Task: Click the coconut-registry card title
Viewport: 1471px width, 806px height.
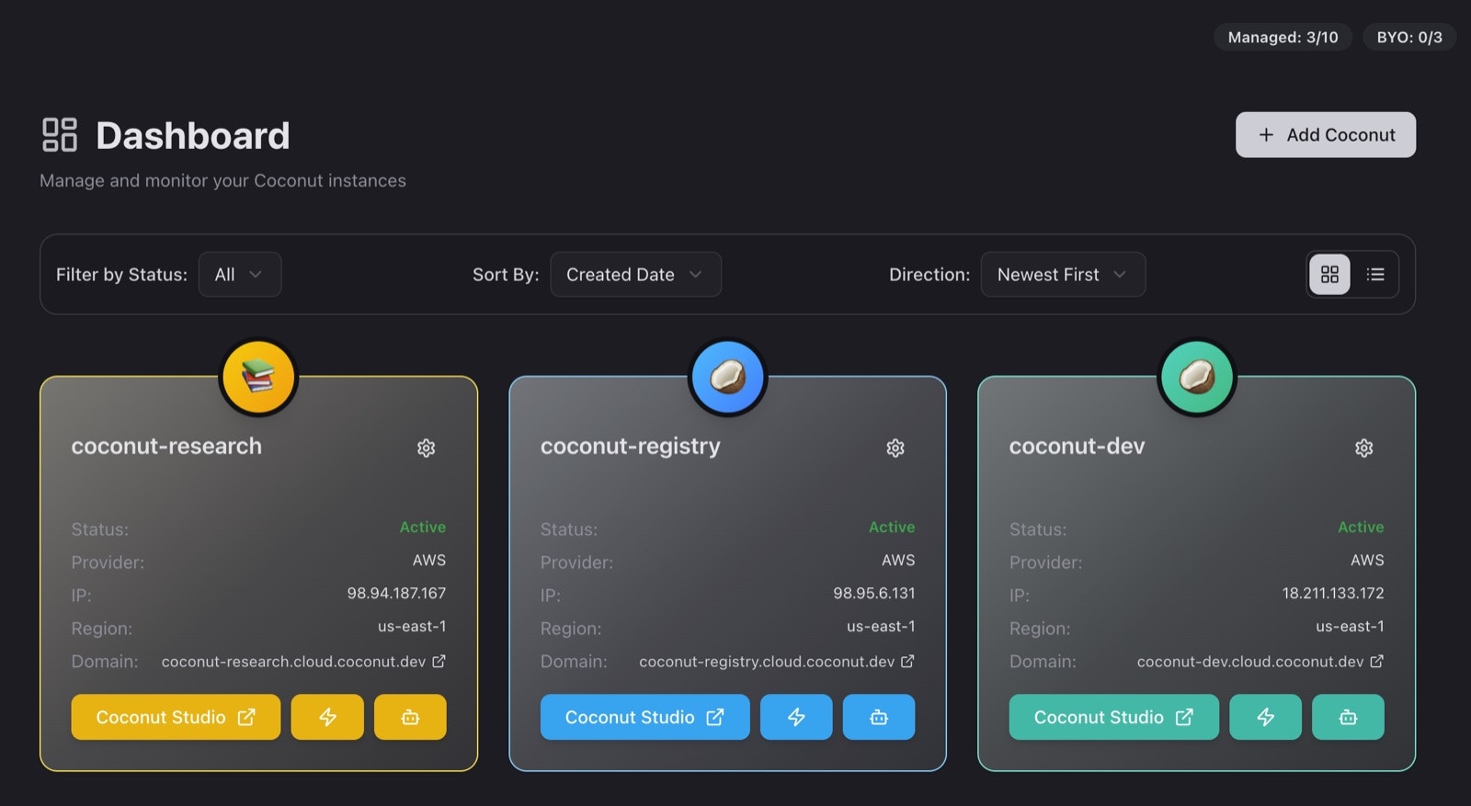Action: point(631,447)
